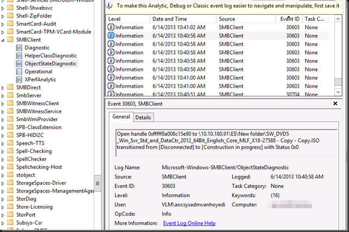Click the event list scroll down arrow
349x232 pixels.
click(338, 92)
